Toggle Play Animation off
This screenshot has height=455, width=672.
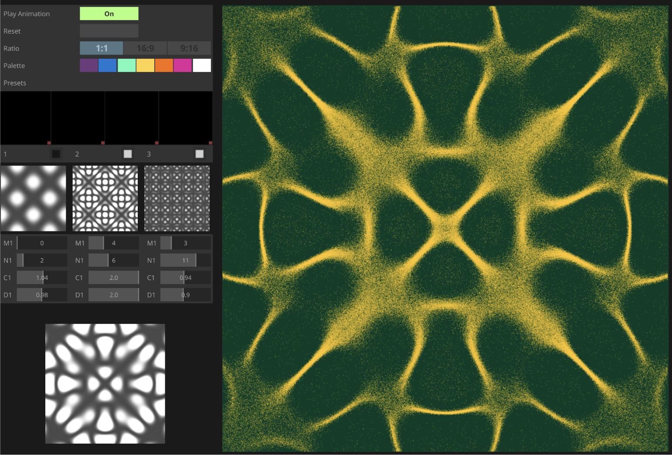pos(109,14)
